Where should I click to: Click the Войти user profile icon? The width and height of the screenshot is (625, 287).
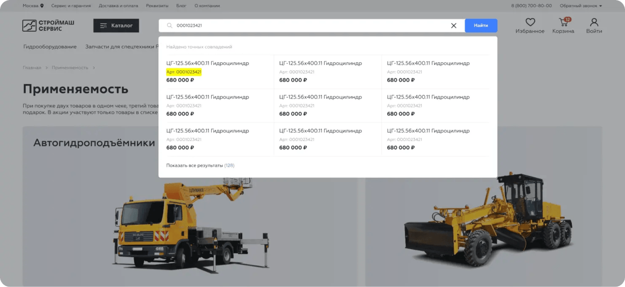(x=594, y=22)
